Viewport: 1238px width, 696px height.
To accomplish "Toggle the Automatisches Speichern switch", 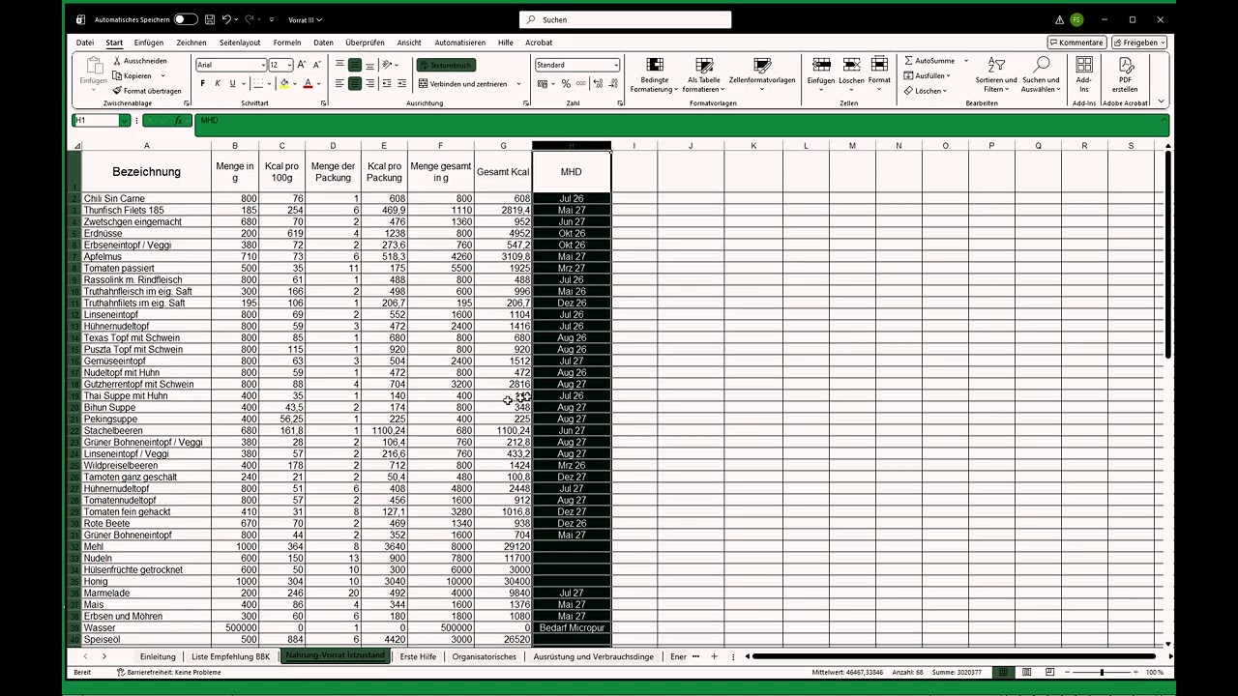I will 186,19.
